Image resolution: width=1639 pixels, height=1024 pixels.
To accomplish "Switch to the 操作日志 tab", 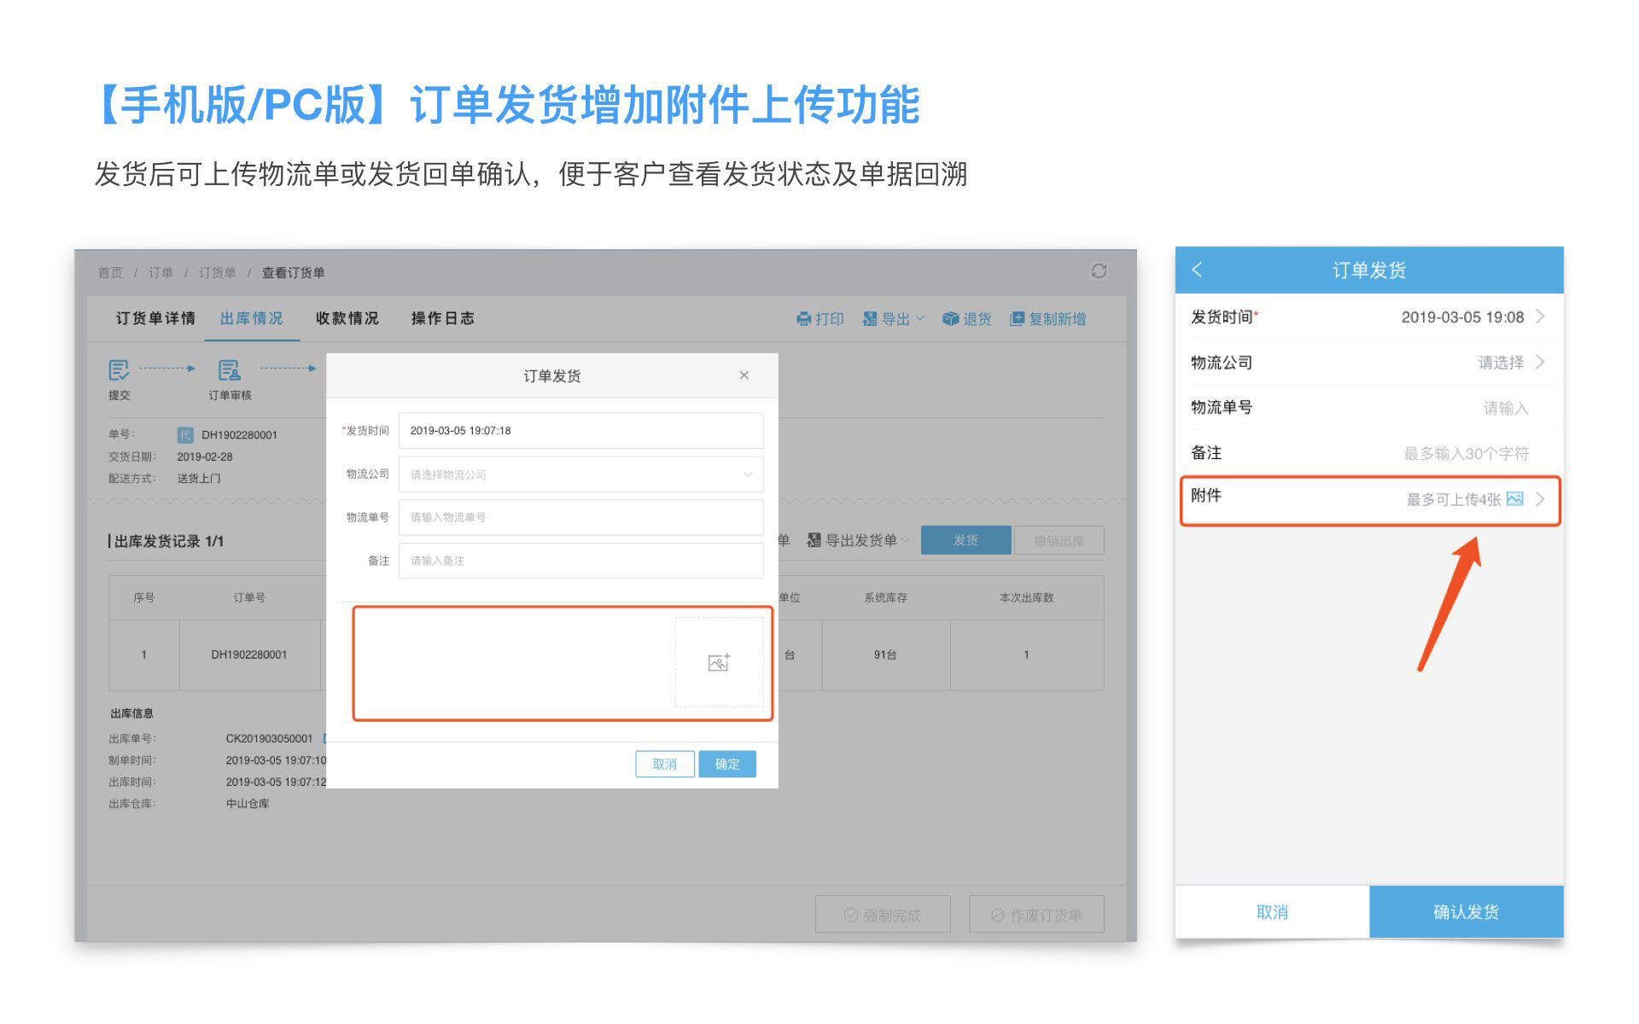I will click(442, 318).
